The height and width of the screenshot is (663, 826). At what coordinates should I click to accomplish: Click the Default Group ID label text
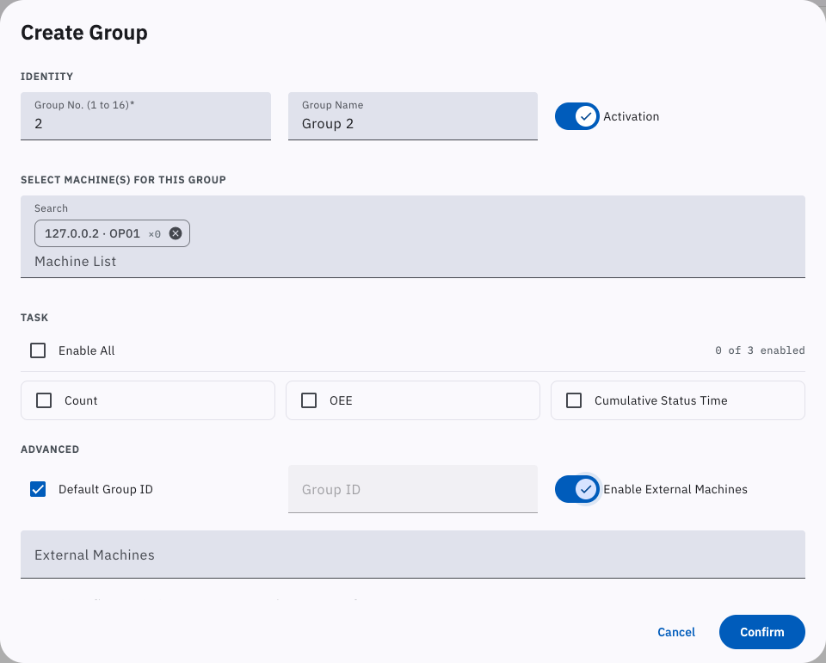coord(105,489)
